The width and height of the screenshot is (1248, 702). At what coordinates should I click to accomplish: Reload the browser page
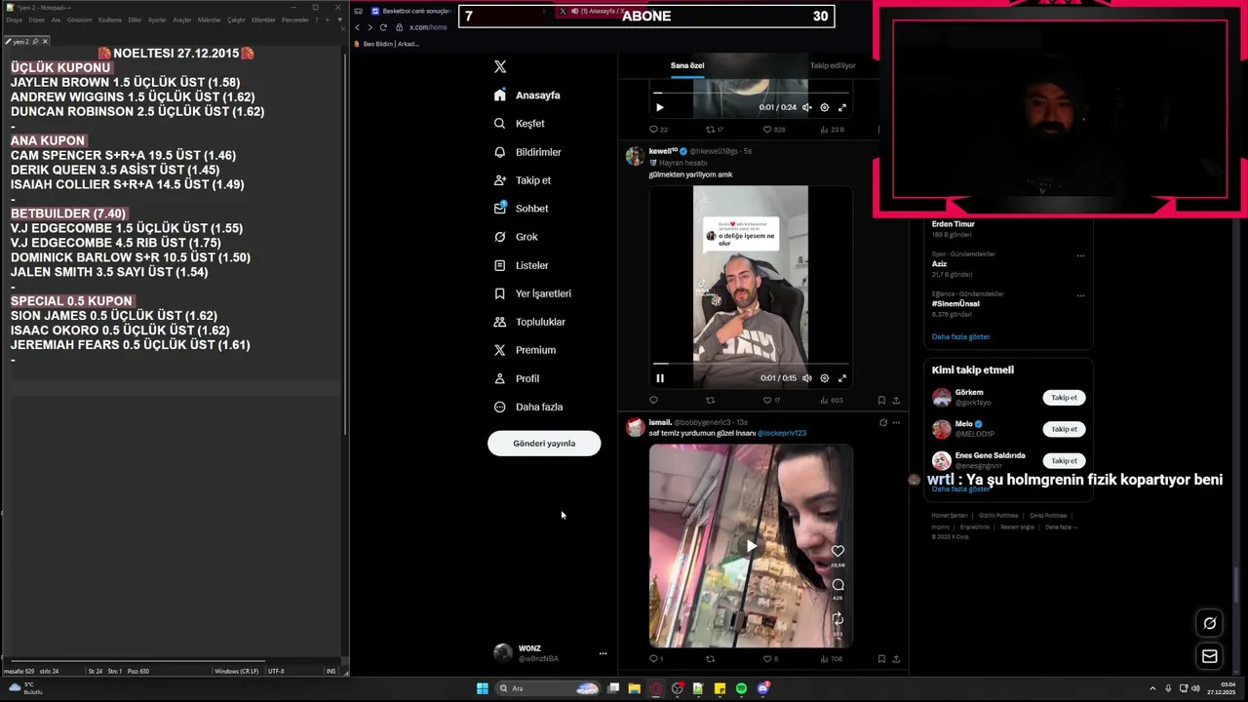[383, 27]
